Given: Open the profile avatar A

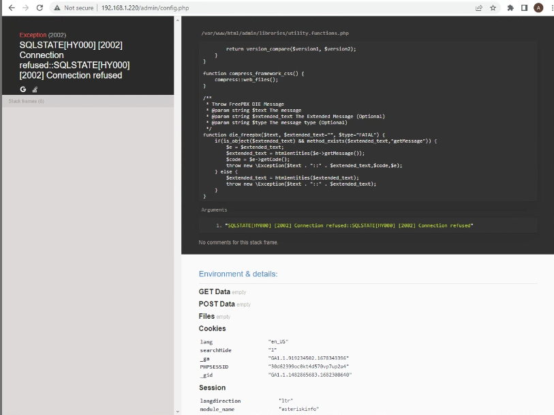Looking at the screenshot, I should (x=538, y=8).
